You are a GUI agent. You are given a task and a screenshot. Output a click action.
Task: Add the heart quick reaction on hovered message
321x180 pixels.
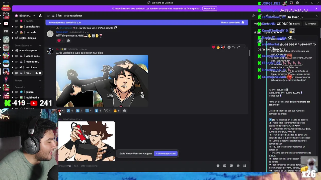point(213,47)
